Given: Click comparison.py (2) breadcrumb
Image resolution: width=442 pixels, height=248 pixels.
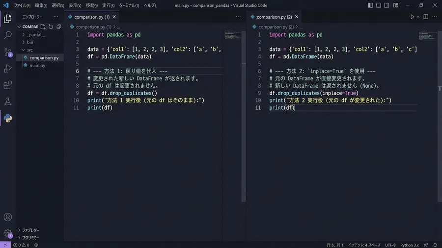Looking at the screenshot, I should [x=276, y=27].
